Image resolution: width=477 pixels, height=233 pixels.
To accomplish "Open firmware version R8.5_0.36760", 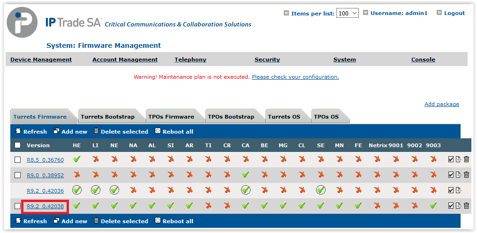I will 45,160.
